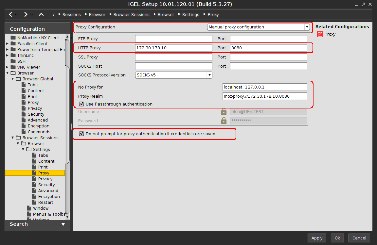The width and height of the screenshot is (377, 245).
Task: Toggle Use Passthrough authentication checkbox
Action: pos(81,104)
